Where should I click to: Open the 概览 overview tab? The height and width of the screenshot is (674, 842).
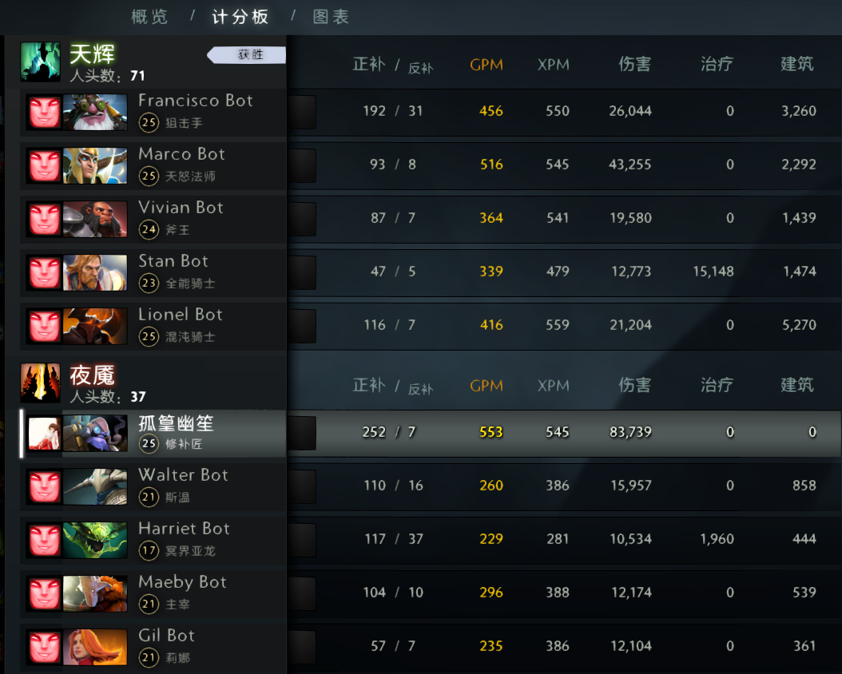(x=149, y=17)
